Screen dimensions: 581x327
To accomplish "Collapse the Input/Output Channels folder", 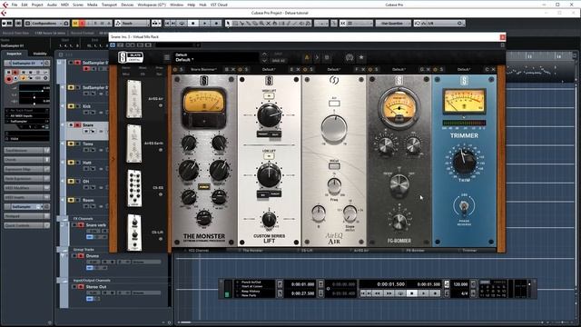I will pyautogui.click(x=63, y=281).
